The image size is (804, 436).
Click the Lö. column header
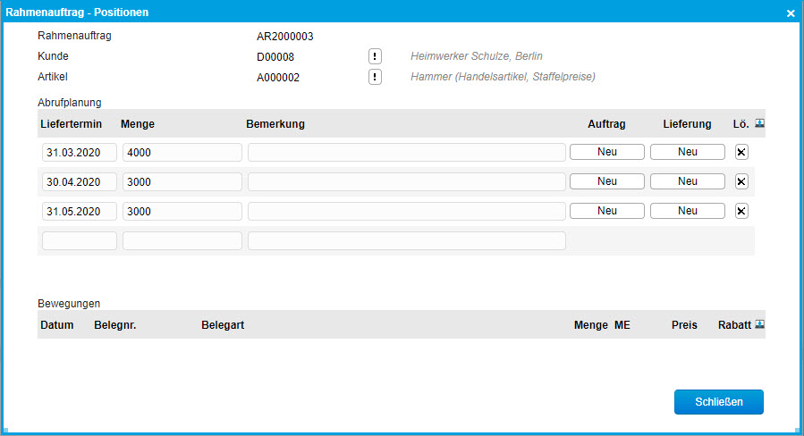(741, 124)
